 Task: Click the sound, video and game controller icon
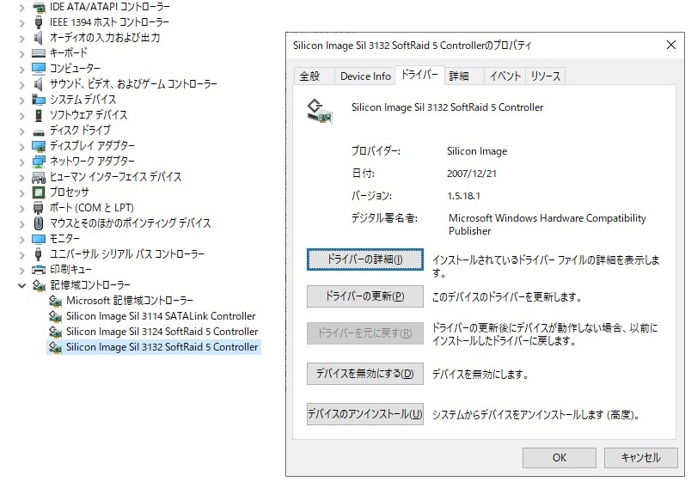[39, 84]
